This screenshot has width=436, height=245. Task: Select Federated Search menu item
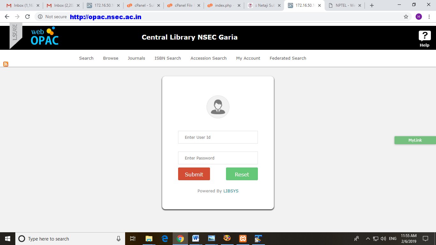288,58
